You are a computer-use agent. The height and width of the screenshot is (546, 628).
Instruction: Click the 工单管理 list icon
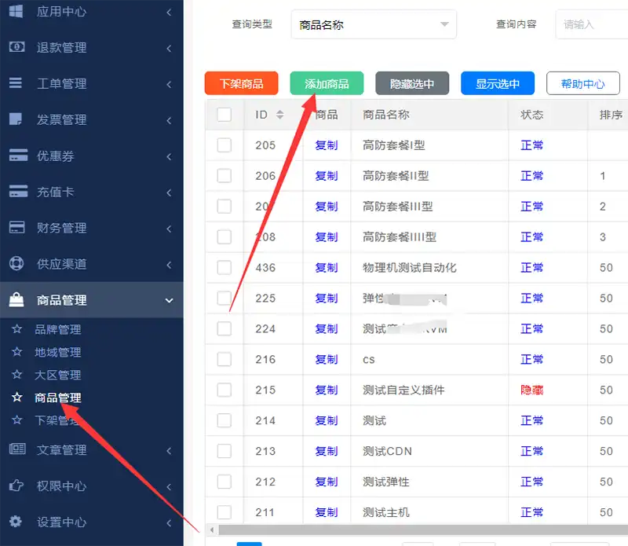point(16,83)
